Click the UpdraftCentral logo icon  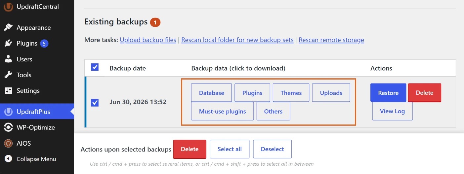(x=8, y=7)
